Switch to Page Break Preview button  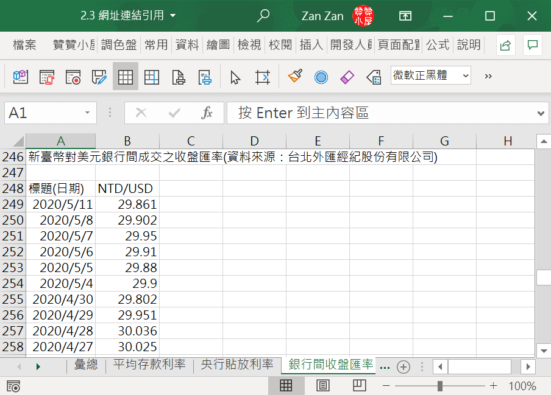(359, 385)
